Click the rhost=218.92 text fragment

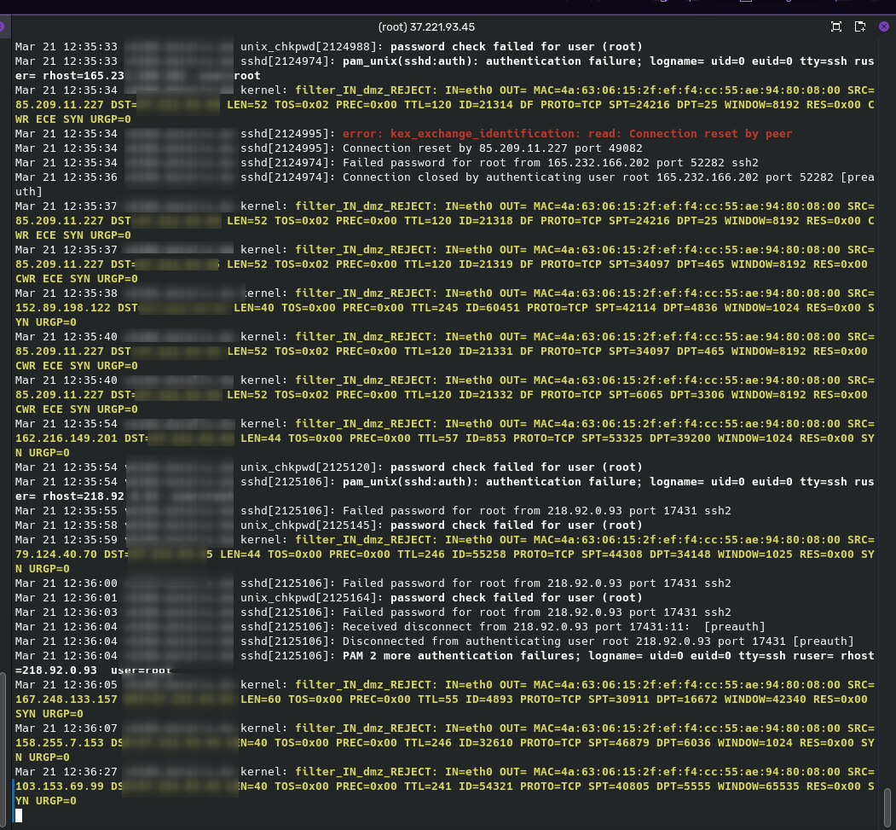[84, 496]
